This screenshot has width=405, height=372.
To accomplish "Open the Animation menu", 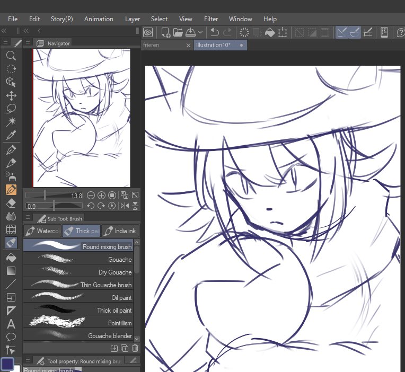I will tap(99, 19).
